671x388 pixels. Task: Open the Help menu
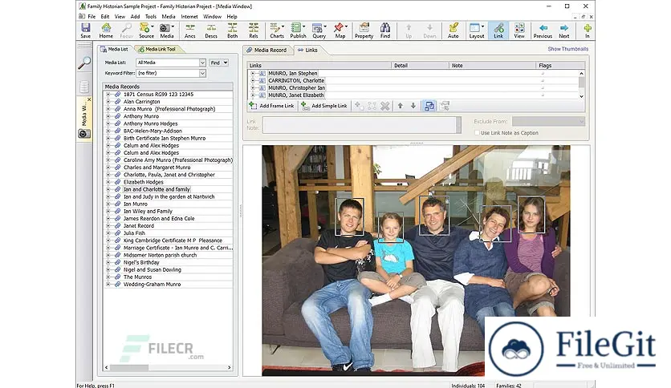coord(232,17)
